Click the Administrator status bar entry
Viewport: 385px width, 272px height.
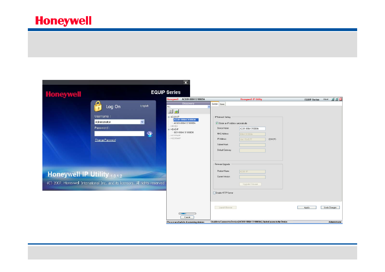[335, 222]
